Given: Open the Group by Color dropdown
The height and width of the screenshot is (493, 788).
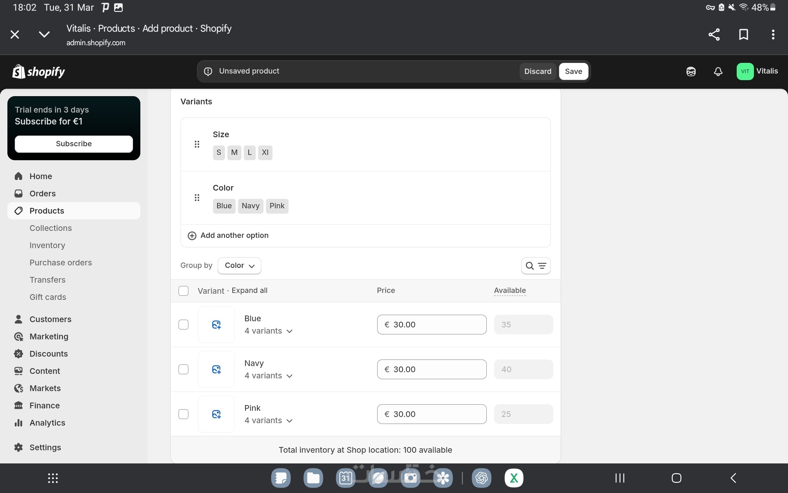Looking at the screenshot, I should (x=239, y=266).
